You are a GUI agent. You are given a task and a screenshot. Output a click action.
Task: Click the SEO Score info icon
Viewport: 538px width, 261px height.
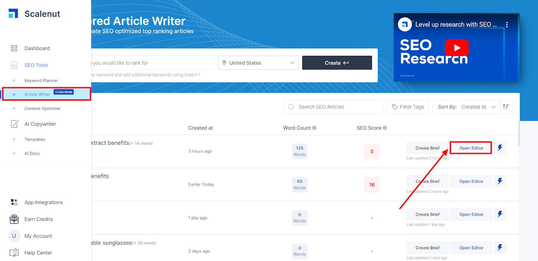[x=385, y=128]
